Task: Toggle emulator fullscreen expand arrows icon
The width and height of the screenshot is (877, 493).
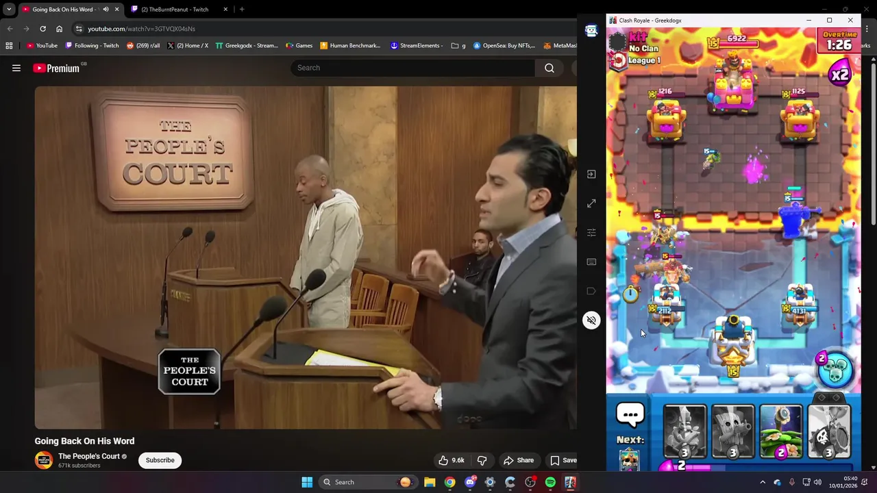Action: [x=591, y=203]
